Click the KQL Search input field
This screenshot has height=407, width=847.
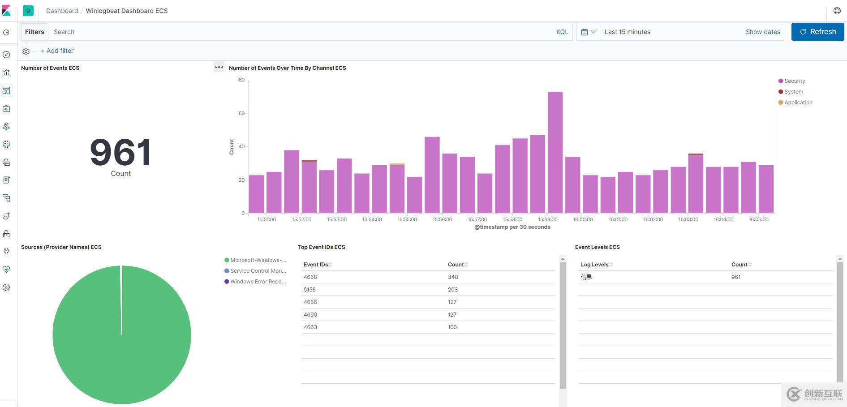point(300,32)
